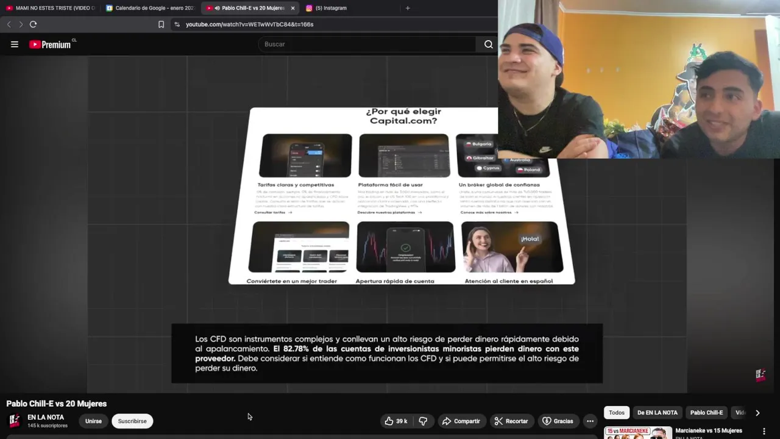Open Marcianeke vs 15 Mujeres thumbnail
This screenshot has width=780, height=439.
[x=637, y=432]
